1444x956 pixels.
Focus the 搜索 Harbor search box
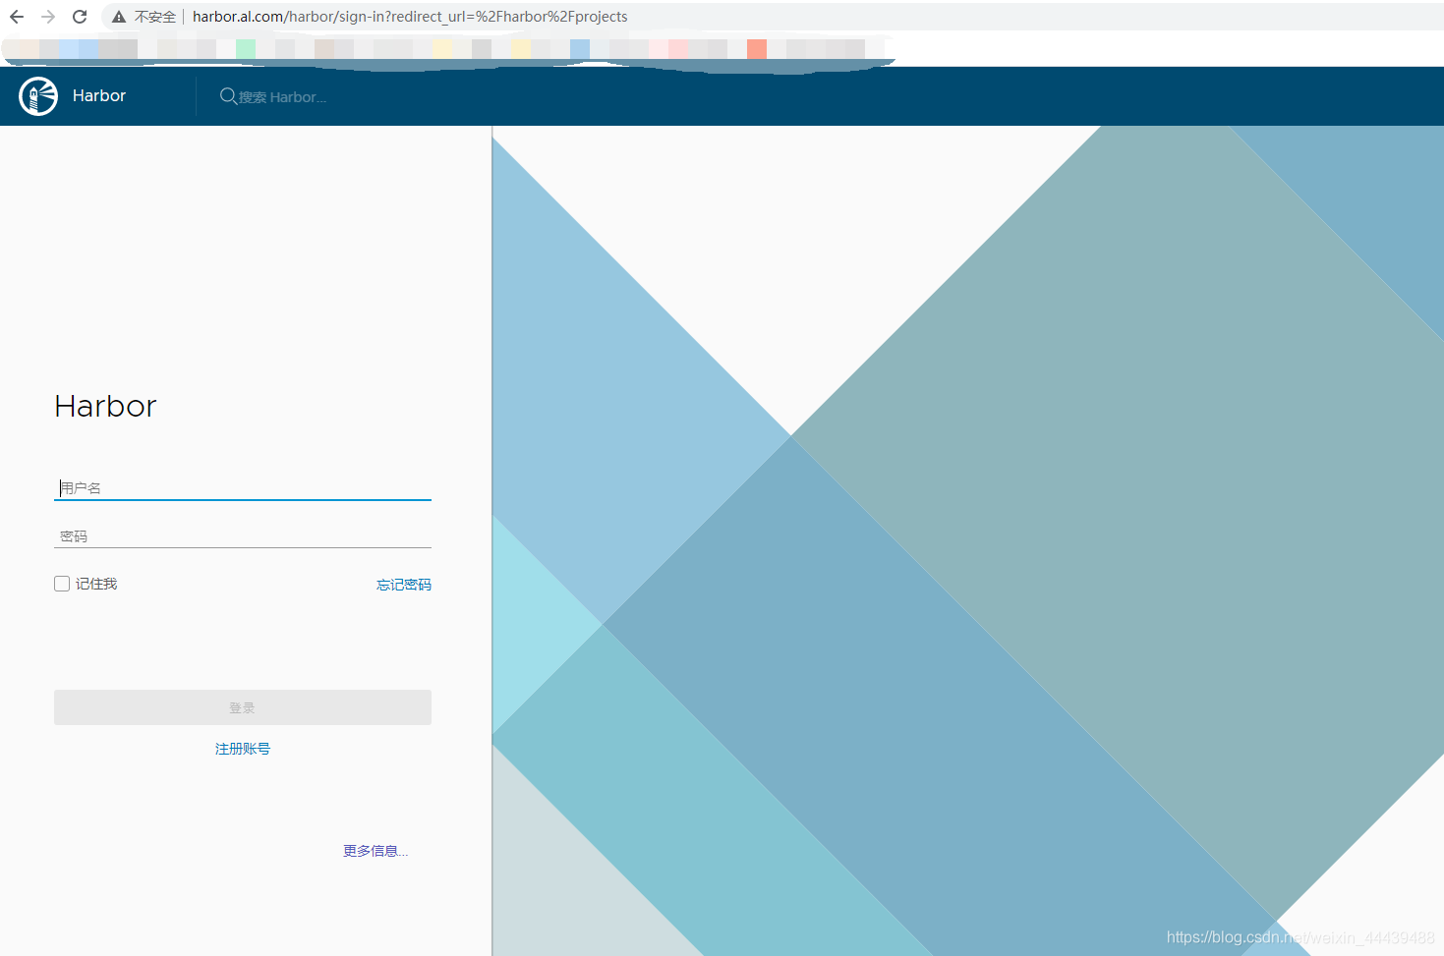coord(282,97)
